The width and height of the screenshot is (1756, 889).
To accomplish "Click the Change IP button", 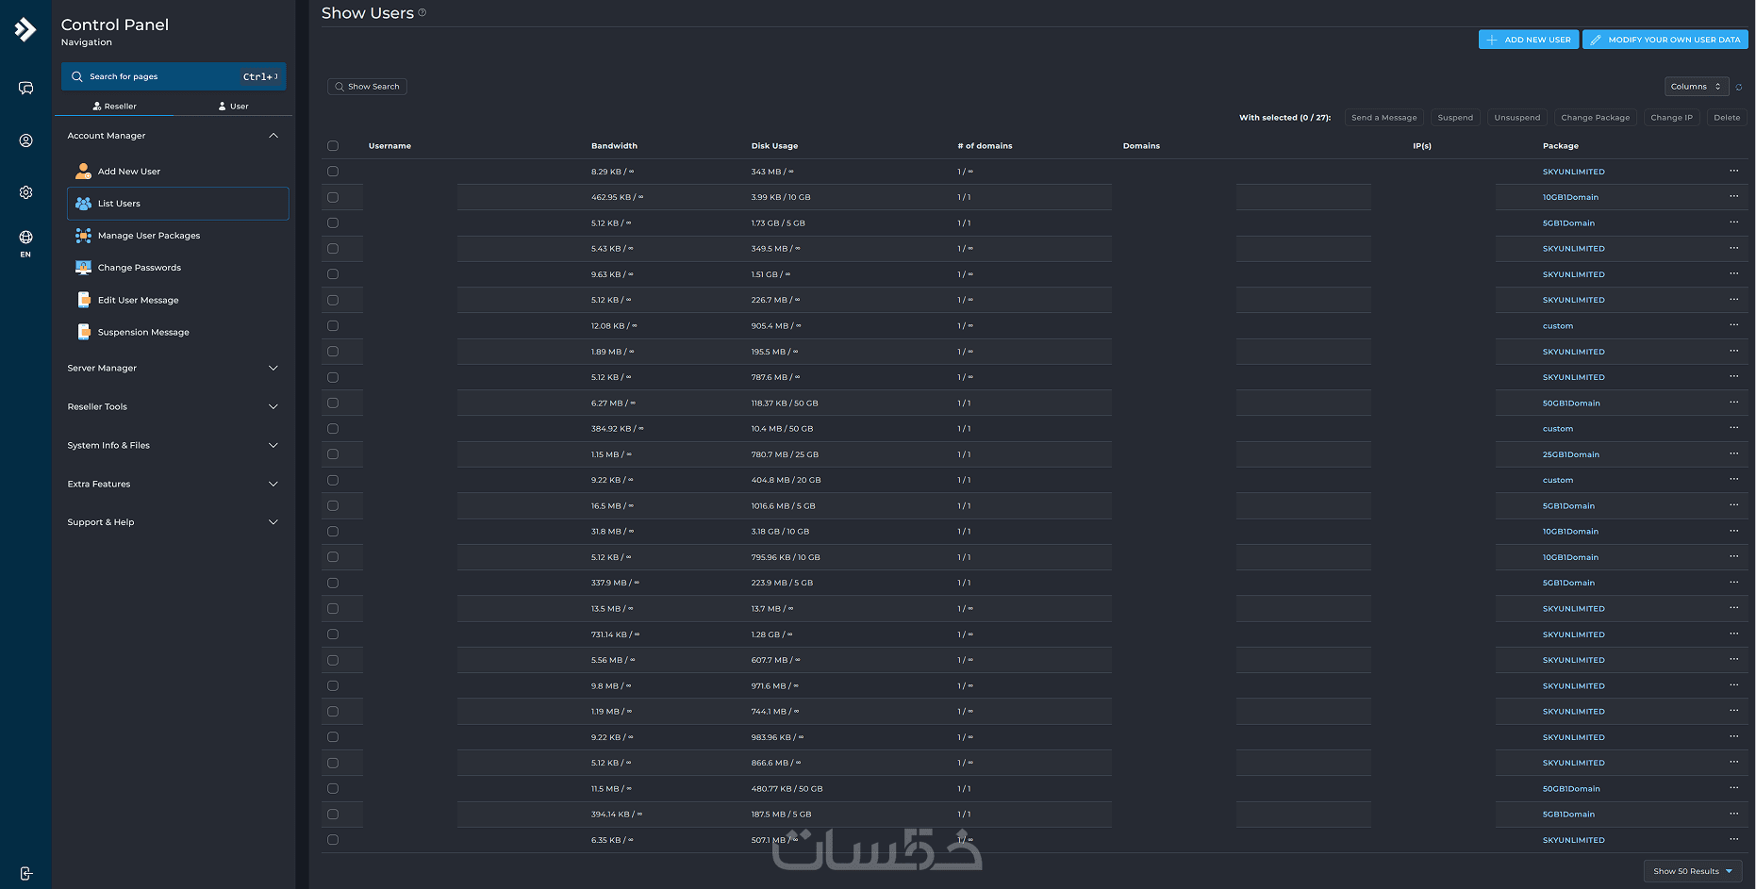I will pos(1672,118).
